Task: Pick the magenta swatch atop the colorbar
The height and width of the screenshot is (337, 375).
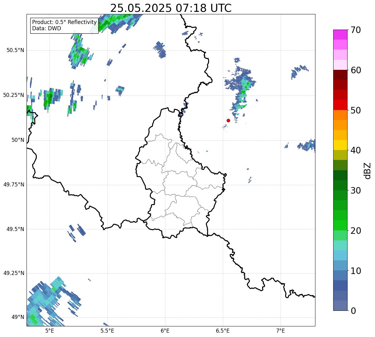Action: click(340, 35)
